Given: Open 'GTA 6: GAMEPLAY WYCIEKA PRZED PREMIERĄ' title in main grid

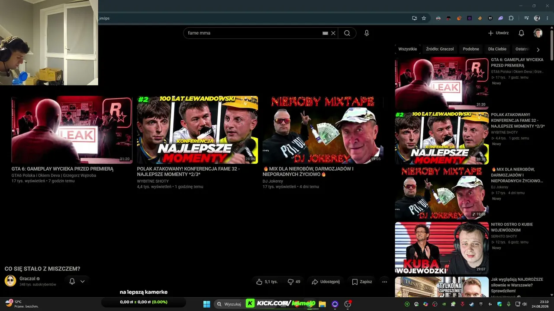Looking at the screenshot, I should tap(62, 169).
